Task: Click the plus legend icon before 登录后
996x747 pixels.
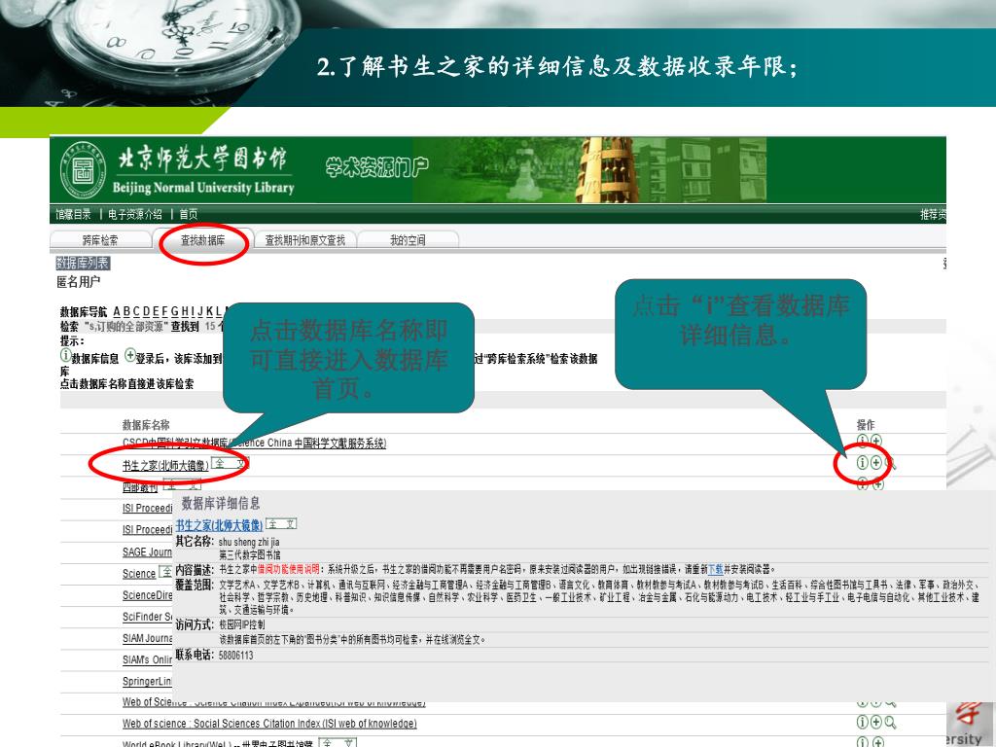Action: click(129, 355)
